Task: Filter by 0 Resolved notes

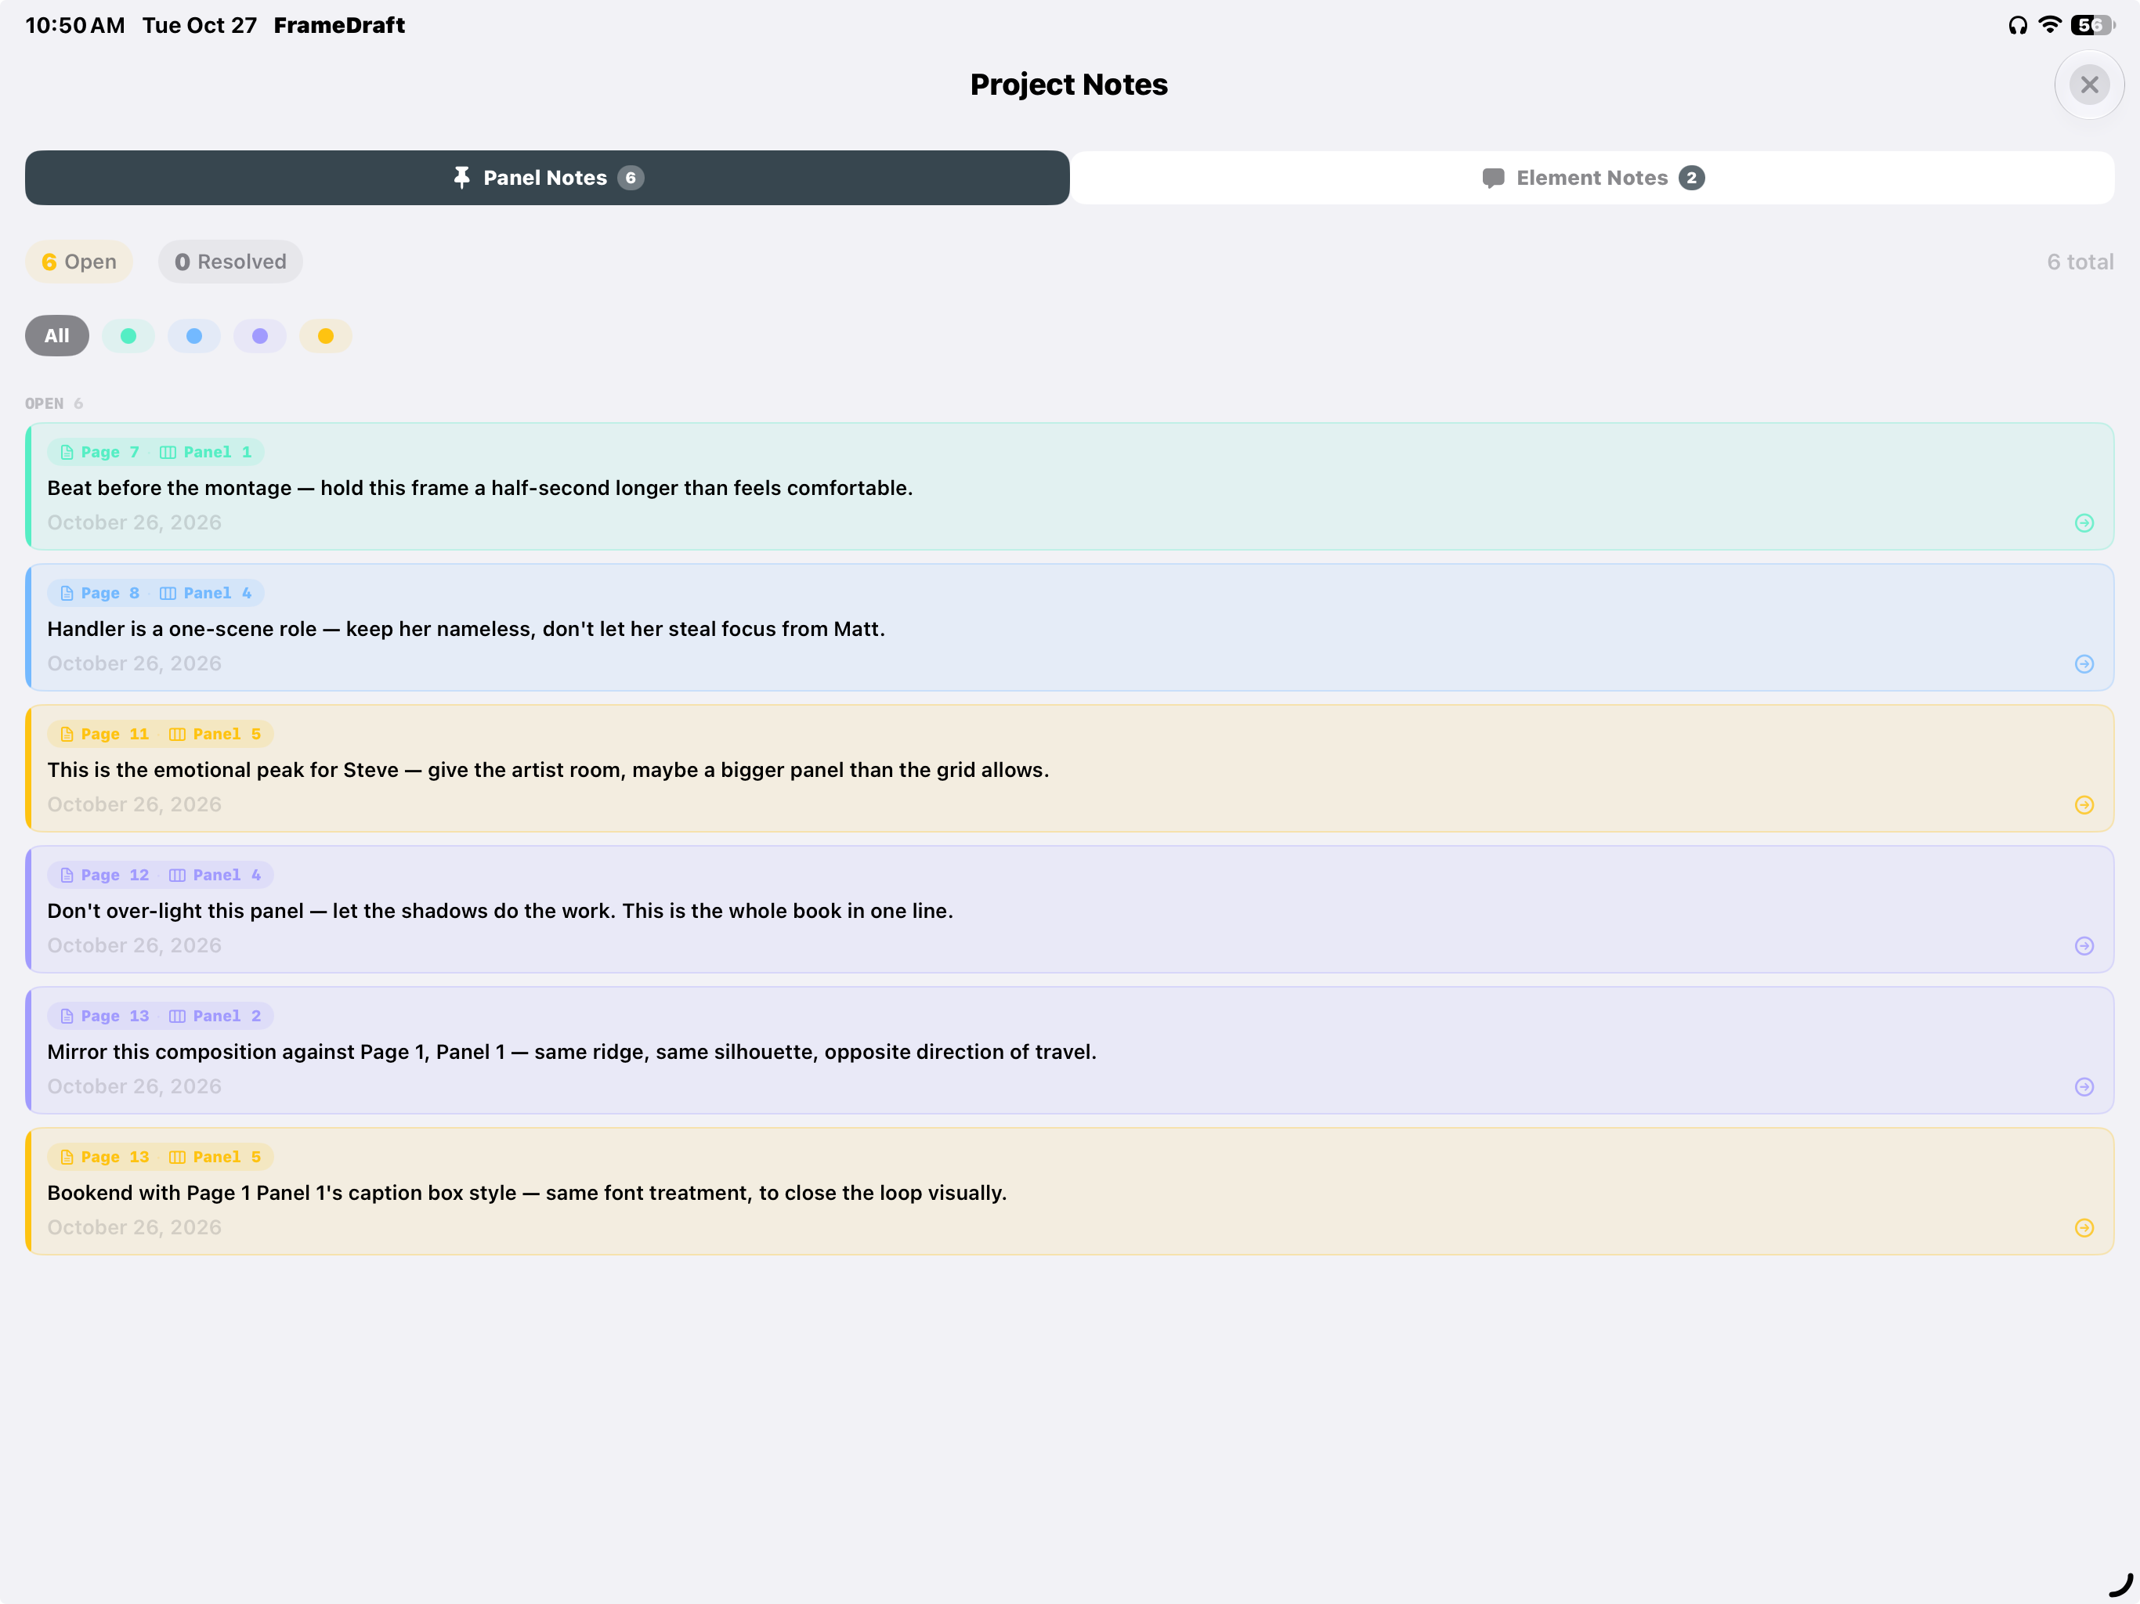Action: tap(230, 262)
